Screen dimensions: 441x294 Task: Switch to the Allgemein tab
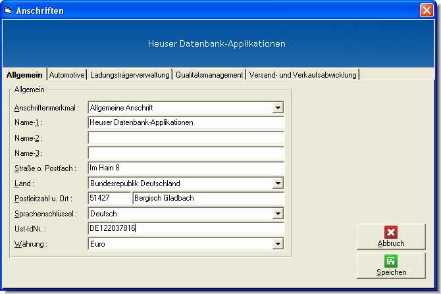(24, 75)
